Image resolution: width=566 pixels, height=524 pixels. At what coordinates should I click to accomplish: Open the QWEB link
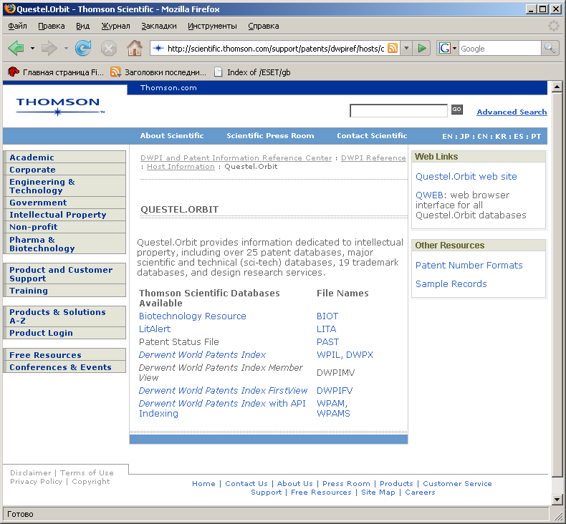point(429,195)
